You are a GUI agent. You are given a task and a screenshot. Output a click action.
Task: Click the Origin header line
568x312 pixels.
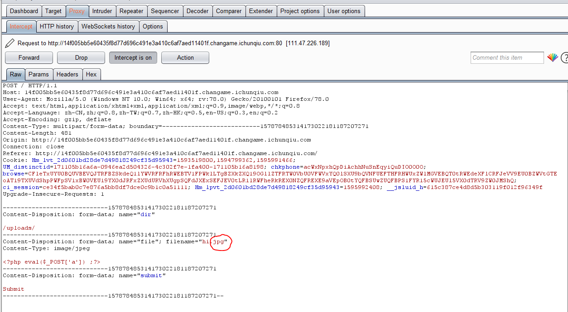[x=157, y=140]
